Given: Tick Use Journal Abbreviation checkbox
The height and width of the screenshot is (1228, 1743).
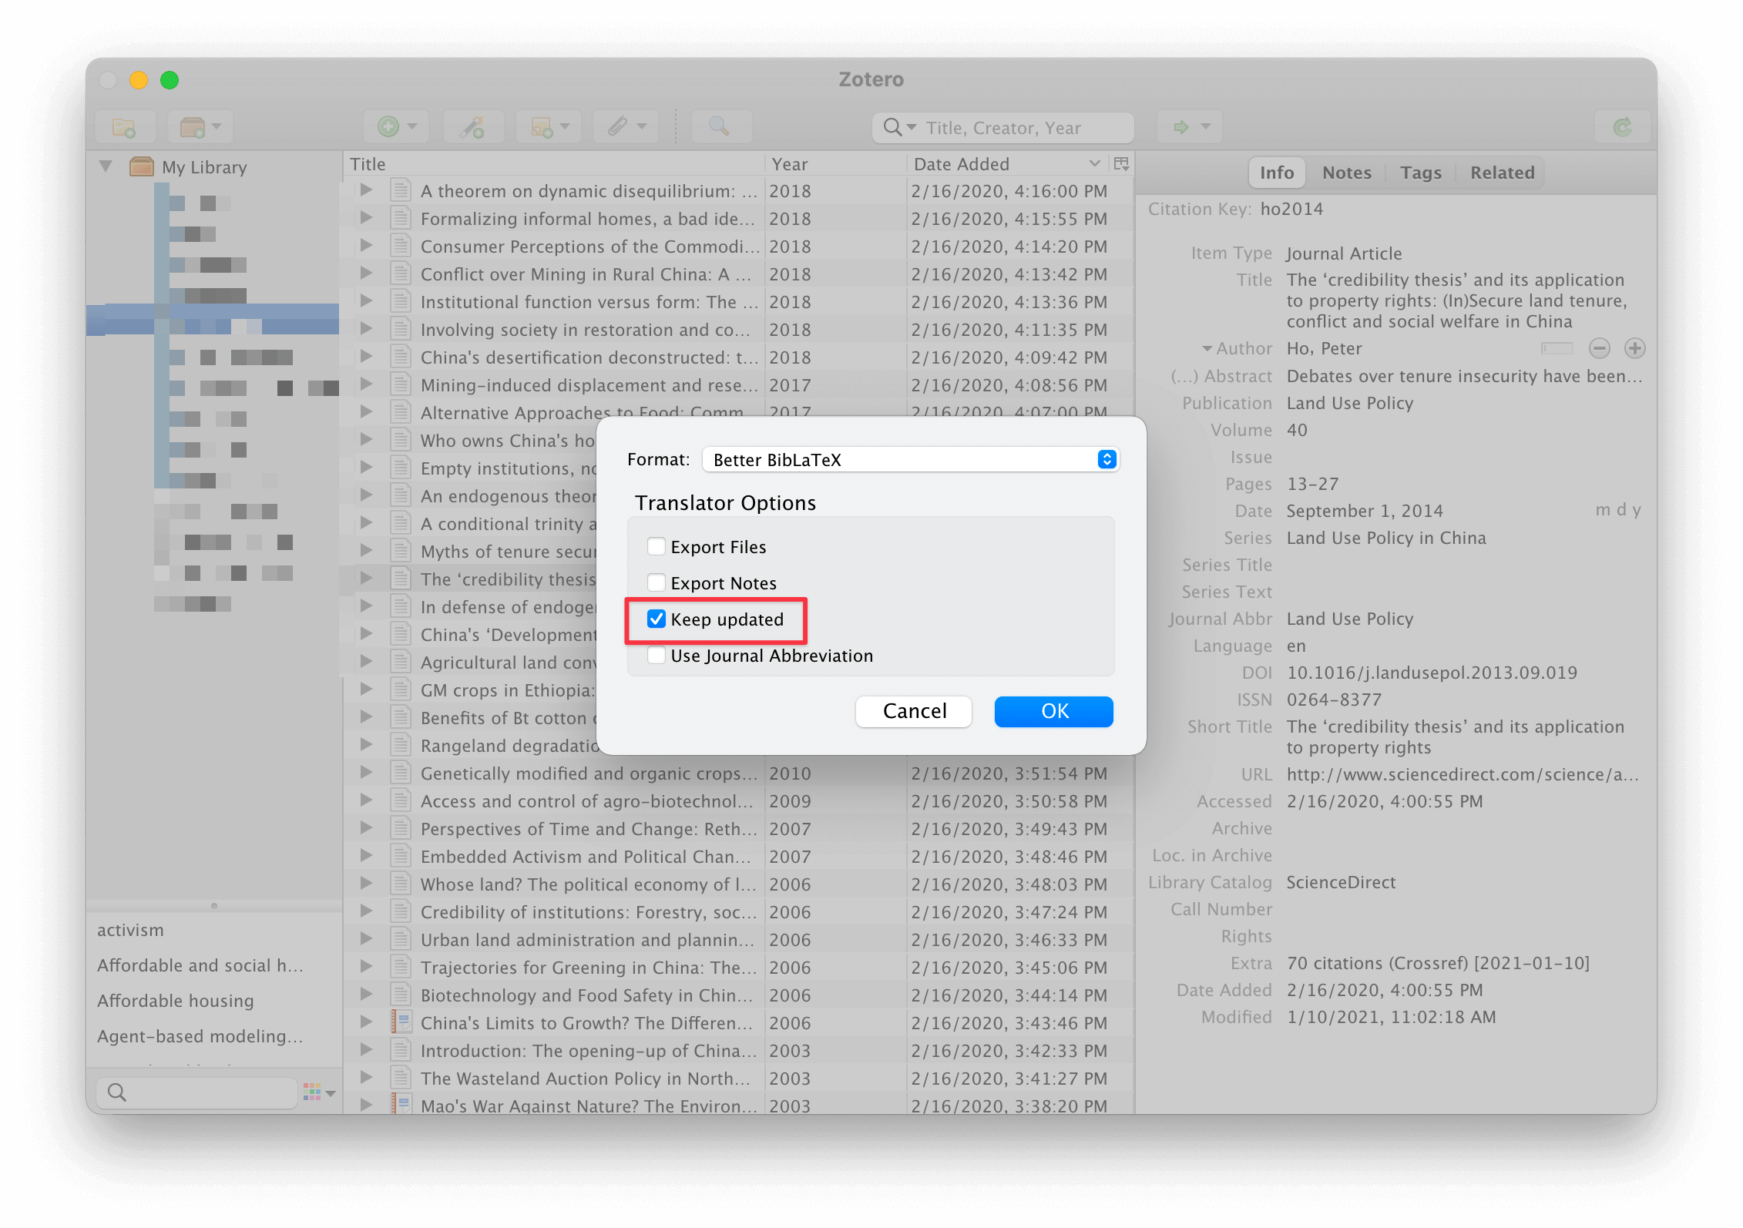Looking at the screenshot, I should (x=657, y=656).
